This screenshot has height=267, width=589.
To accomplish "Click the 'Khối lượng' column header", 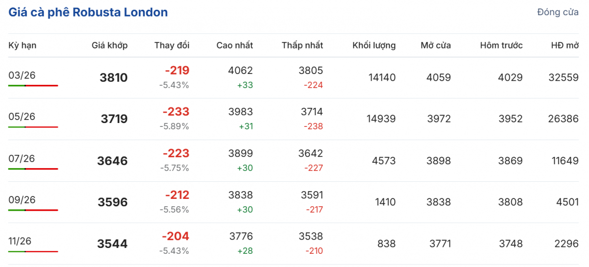I will pos(374,46).
